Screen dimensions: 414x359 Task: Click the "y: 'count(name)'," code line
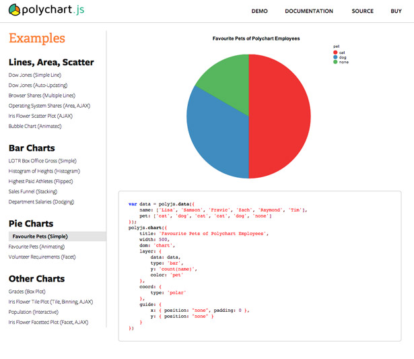tap(174, 269)
